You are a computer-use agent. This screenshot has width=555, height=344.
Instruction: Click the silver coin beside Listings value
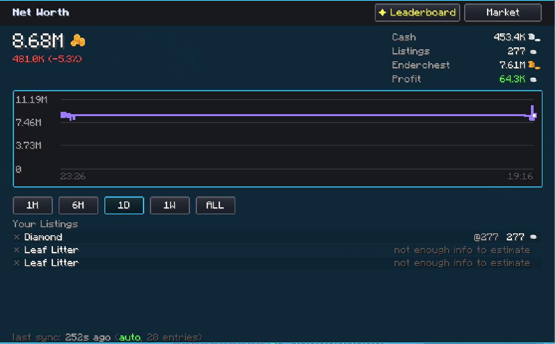coord(534,52)
